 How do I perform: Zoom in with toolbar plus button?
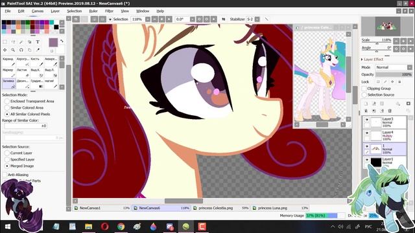161,19
